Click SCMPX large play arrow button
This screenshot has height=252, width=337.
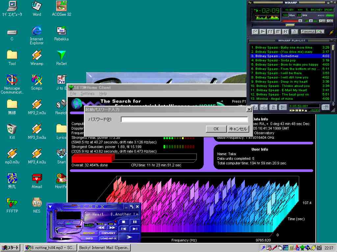coord(129,237)
